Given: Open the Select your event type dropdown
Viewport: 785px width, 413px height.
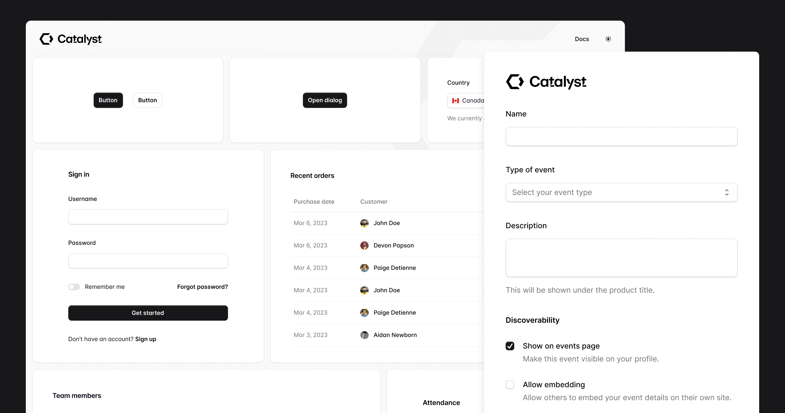Looking at the screenshot, I should coord(621,192).
